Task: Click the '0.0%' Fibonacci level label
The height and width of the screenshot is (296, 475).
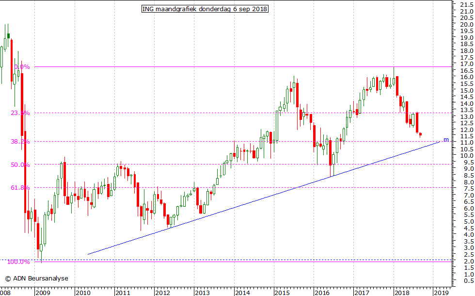Action: point(22,67)
